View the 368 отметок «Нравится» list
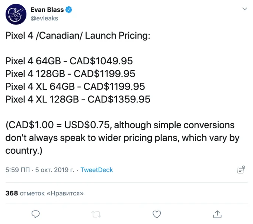253x224 pixels. (x=45, y=193)
